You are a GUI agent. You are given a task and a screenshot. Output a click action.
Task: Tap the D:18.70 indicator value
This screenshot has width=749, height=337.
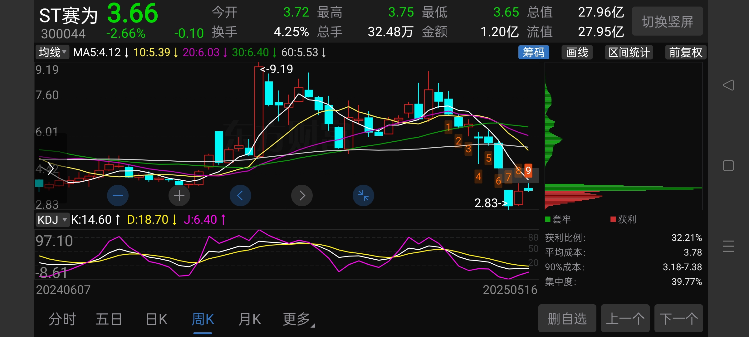tap(152, 220)
